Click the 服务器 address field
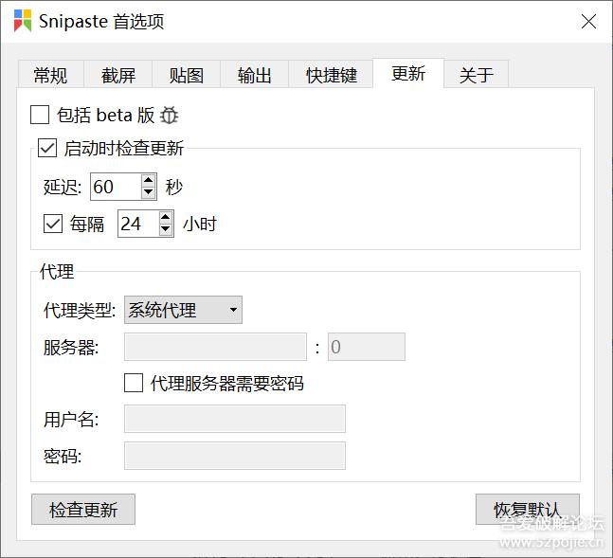The image size is (613, 558). [215, 347]
